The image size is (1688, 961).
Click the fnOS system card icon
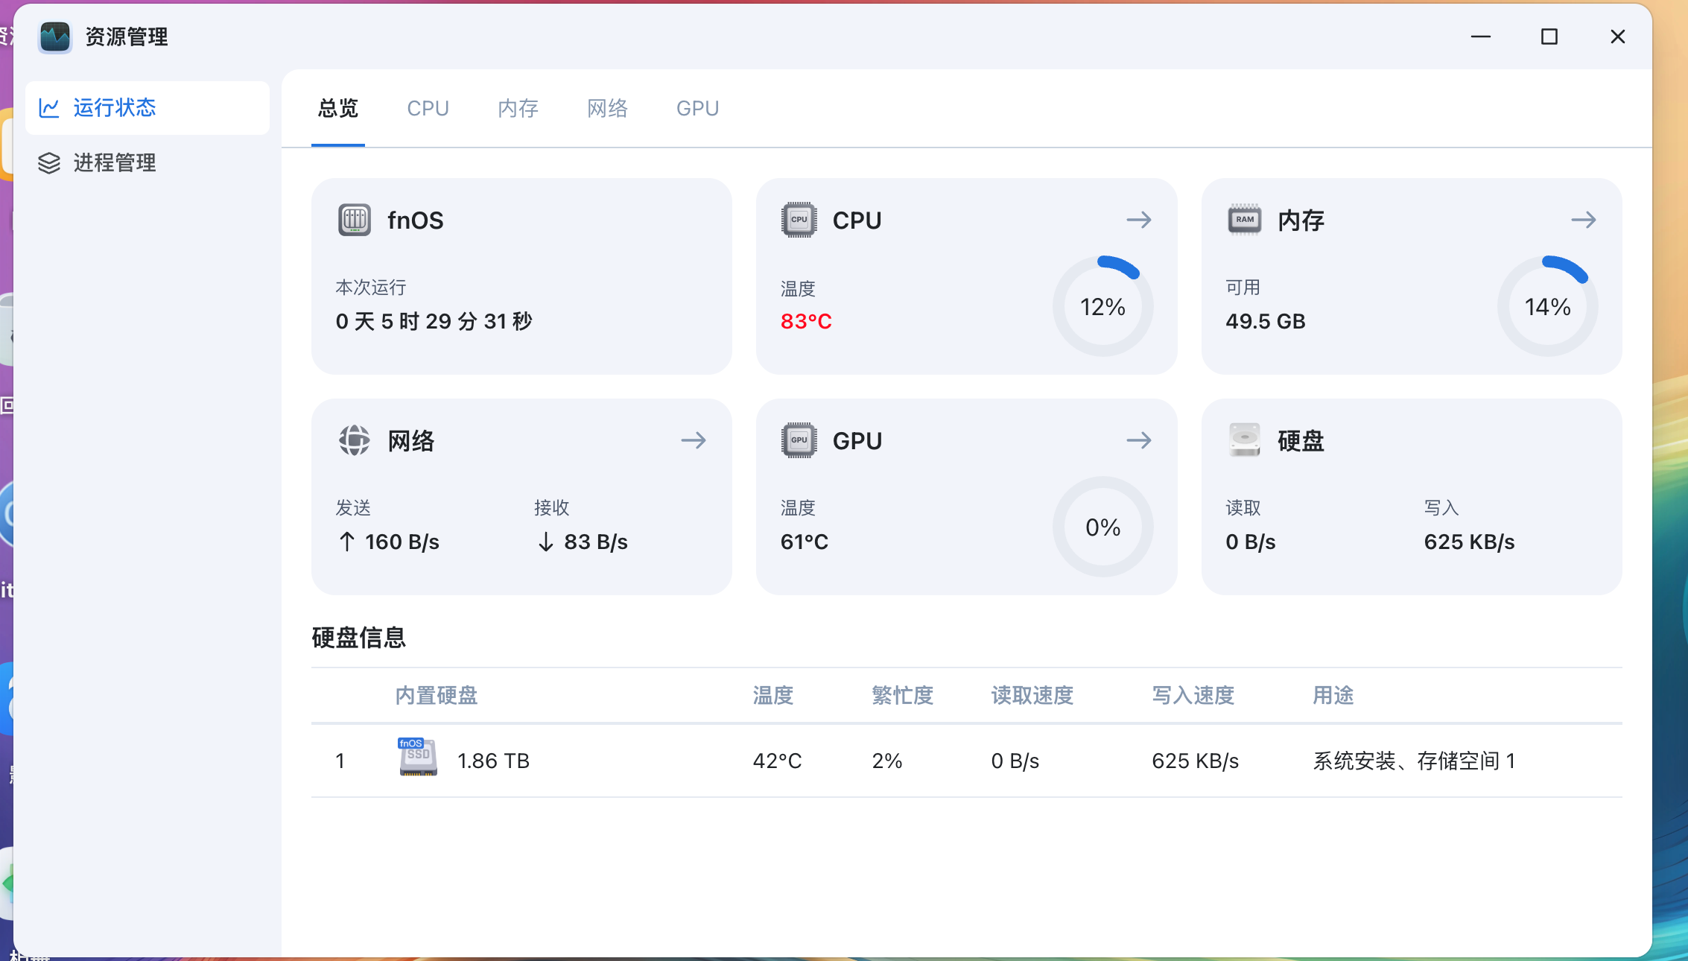pos(354,220)
